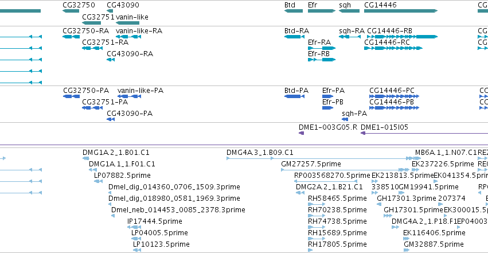
Task: Select the sqh gene feature
Action: pyautogui.click(x=349, y=11)
